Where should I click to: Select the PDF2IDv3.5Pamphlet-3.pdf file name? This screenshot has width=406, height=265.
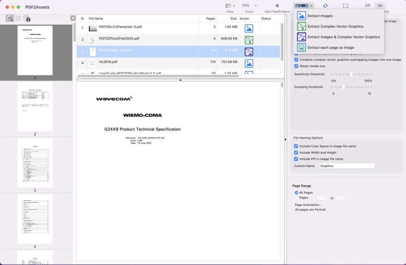pyautogui.click(x=121, y=27)
